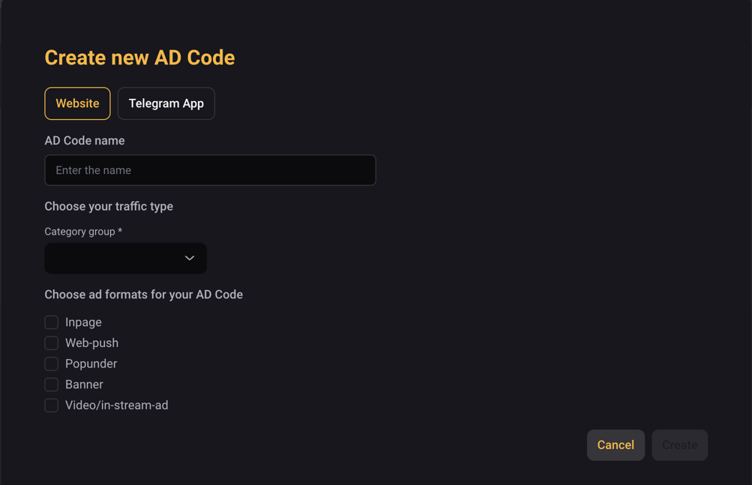Click the Category group label with asterisk

(82, 231)
